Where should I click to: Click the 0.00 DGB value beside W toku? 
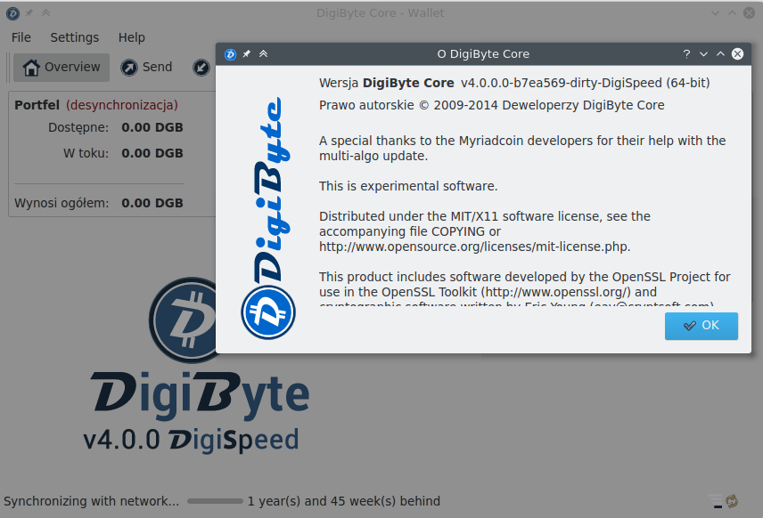(152, 153)
